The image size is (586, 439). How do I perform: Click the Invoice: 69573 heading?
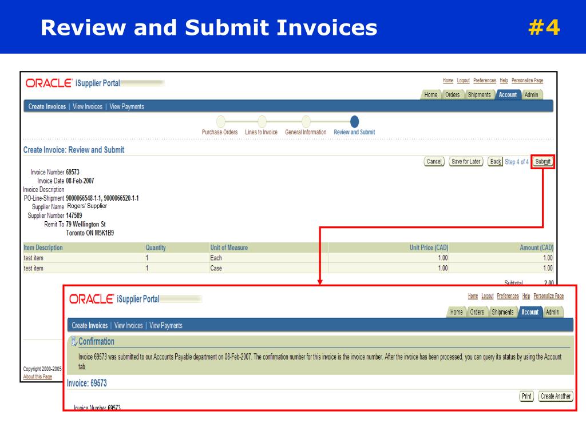coord(87,384)
